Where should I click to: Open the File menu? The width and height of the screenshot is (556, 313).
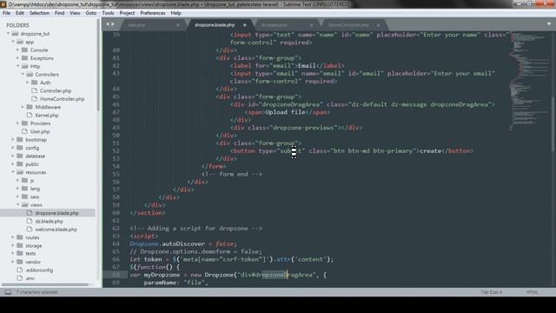pos(6,13)
